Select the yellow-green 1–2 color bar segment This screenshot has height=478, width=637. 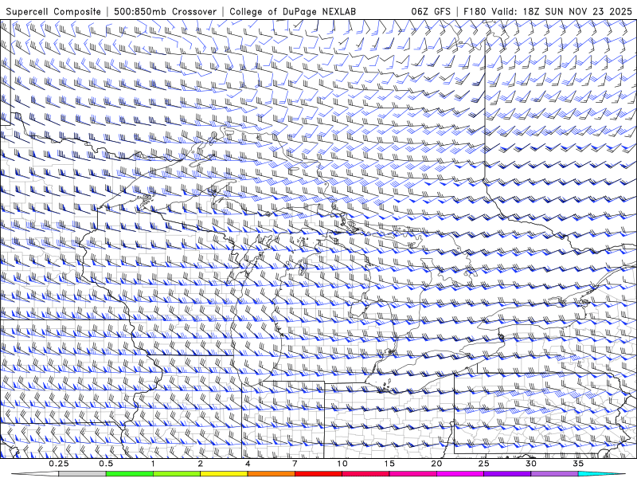click(x=177, y=474)
